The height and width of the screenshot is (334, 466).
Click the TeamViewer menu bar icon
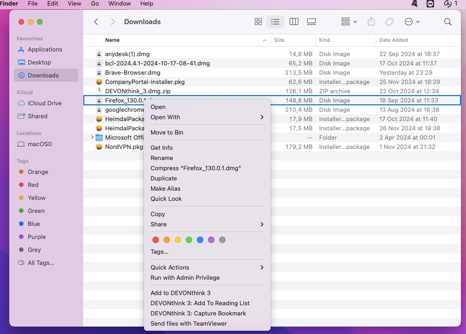(430, 4)
